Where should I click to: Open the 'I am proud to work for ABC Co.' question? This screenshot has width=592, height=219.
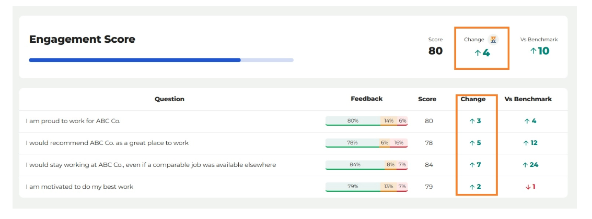pyautogui.click(x=73, y=121)
